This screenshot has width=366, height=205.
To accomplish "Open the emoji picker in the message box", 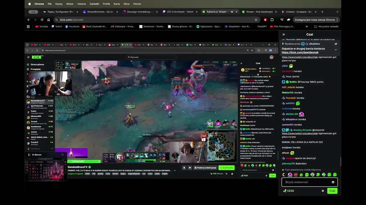I will 333,182.
